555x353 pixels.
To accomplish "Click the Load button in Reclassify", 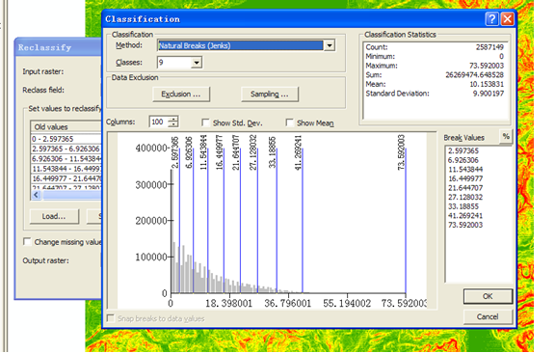I will tap(54, 216).
